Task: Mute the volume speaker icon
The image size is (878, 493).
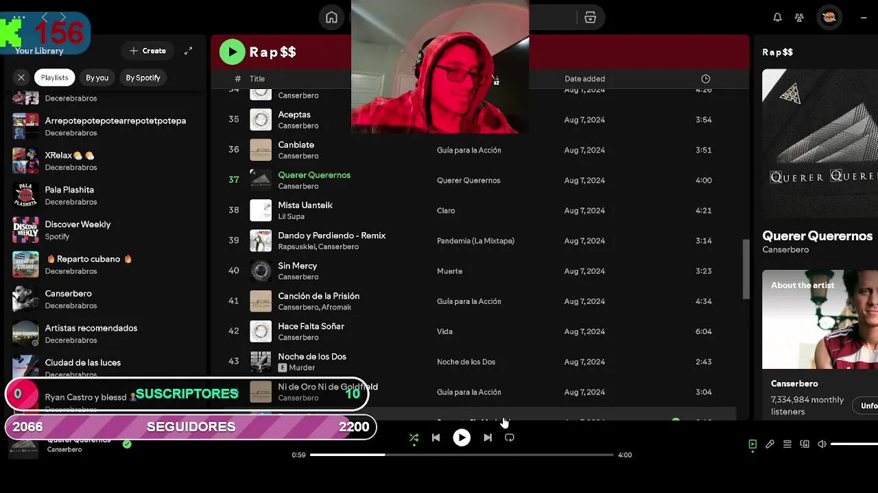Action: click(822, 444)
